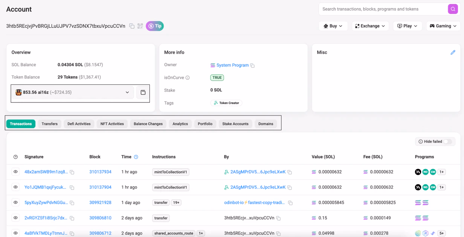Image resolution: width=464 pixels, height=237 pixels.
Task: Open the Domains tab
Action: tap(266, 124)
